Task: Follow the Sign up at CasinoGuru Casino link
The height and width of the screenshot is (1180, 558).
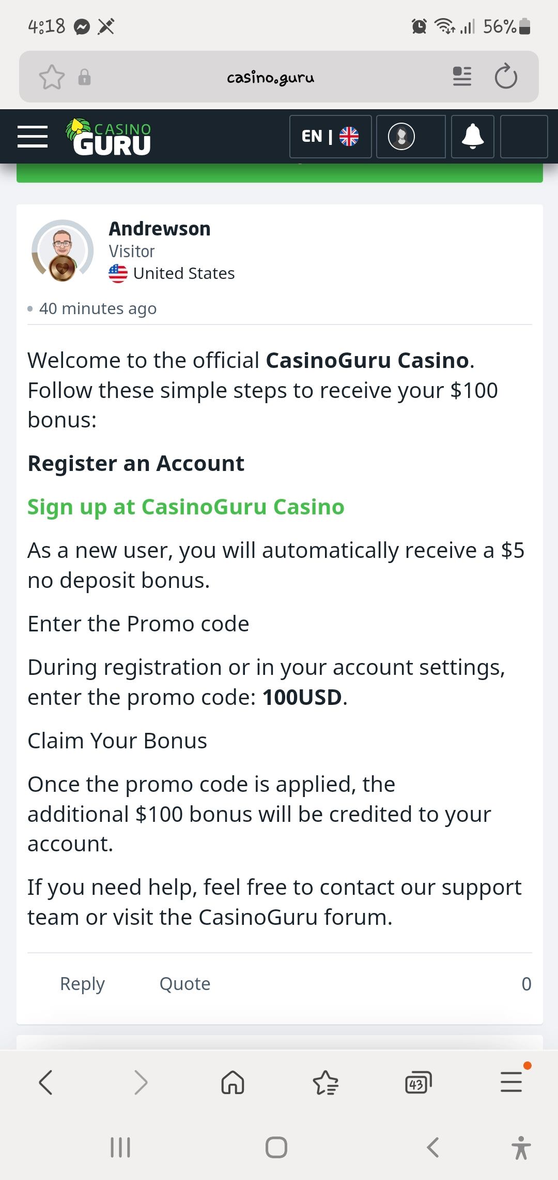Action: point(185,507)
